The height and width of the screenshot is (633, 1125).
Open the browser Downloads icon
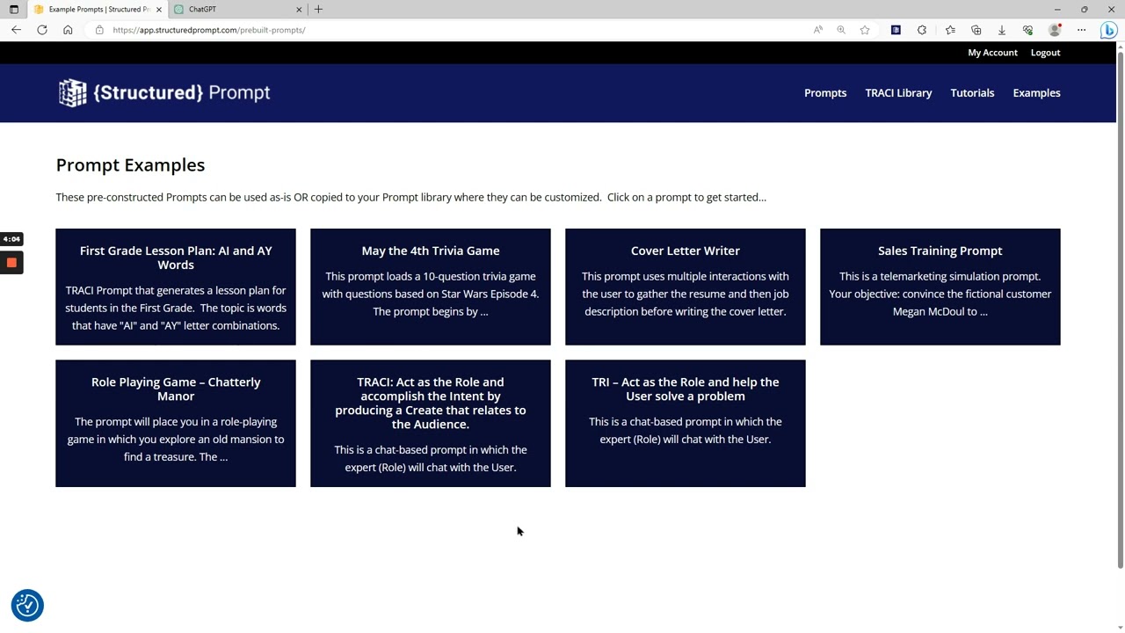(x=1001, y=30)
